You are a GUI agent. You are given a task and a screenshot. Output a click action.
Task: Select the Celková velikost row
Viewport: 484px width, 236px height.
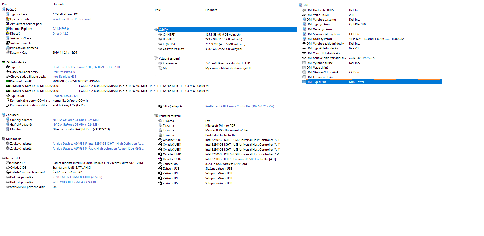pyautogui.click(x=174, y=49)
